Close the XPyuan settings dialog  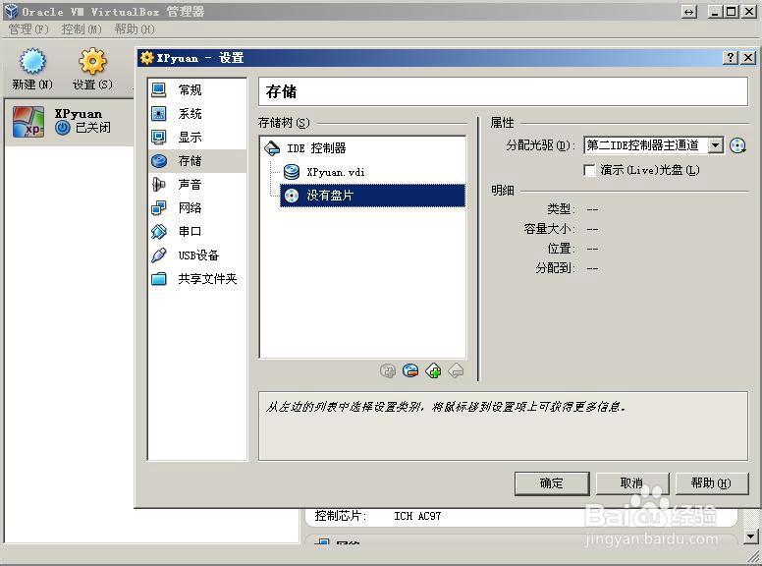[748, 58]
